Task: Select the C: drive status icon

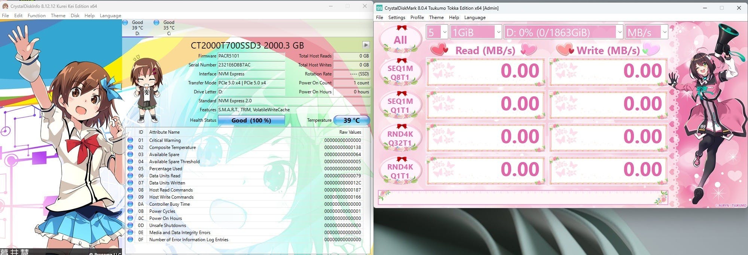Action: (x=157, y=22)
